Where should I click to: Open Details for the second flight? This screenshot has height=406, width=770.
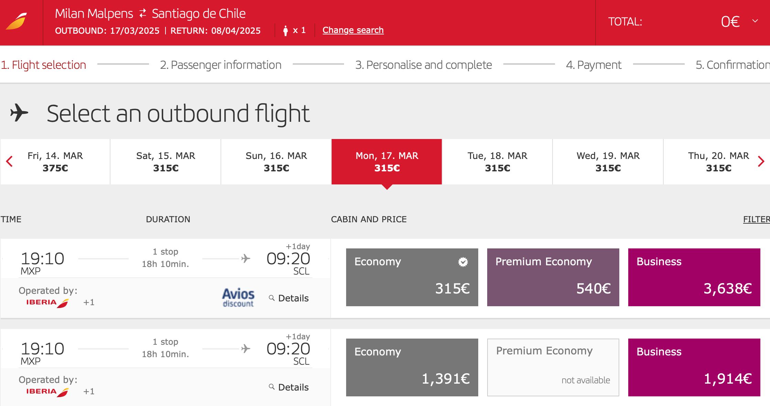coord(289,387)
